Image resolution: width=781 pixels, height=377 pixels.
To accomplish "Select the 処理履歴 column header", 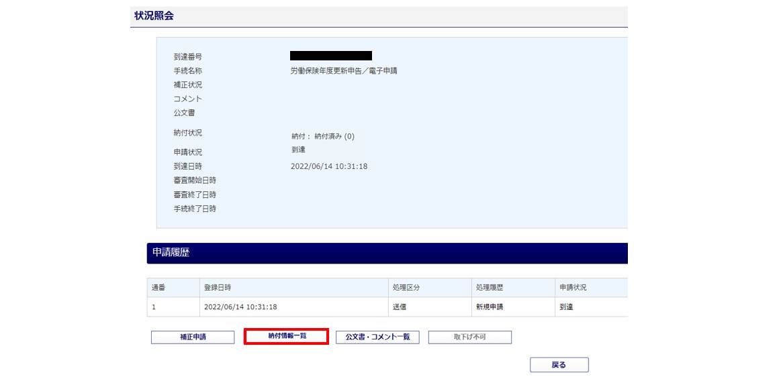I will tap(490, 287).
